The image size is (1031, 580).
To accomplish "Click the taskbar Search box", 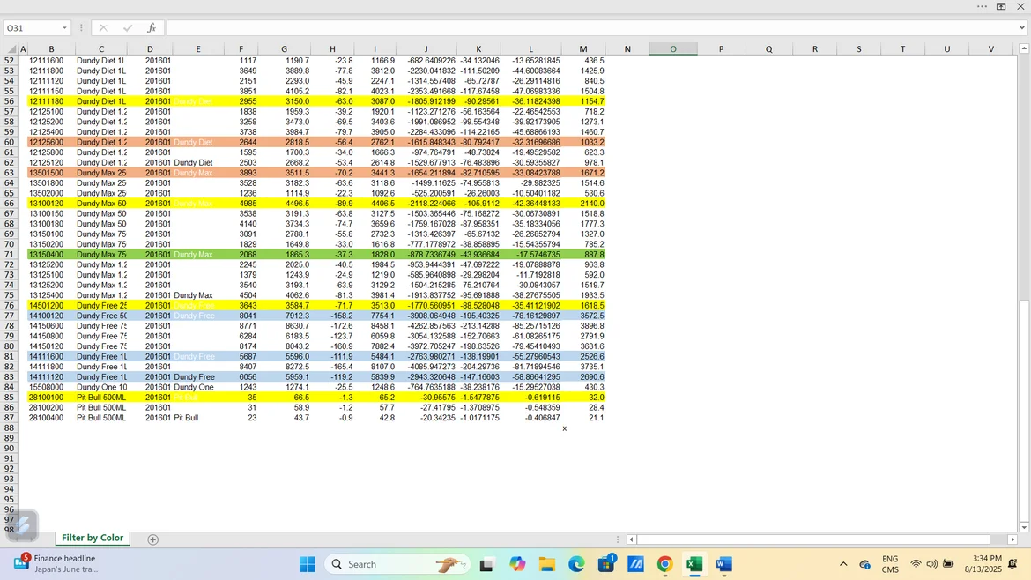I will tap(397, 564).
